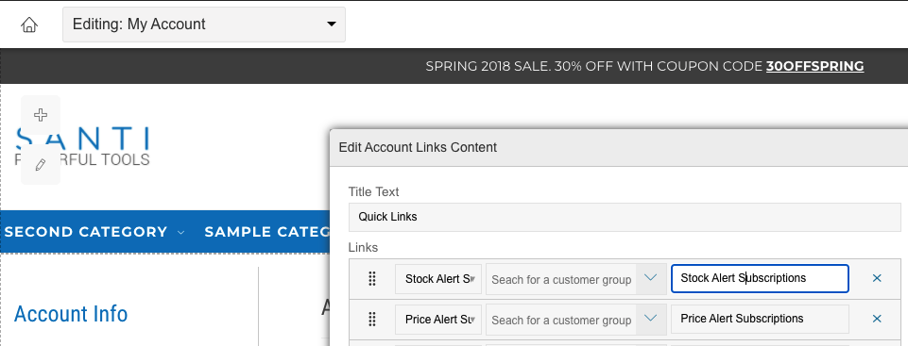Image resolution: width=908 pixels, height=346 pixels.
Task: Add a block with the plus icon
Action: (41, 115)
